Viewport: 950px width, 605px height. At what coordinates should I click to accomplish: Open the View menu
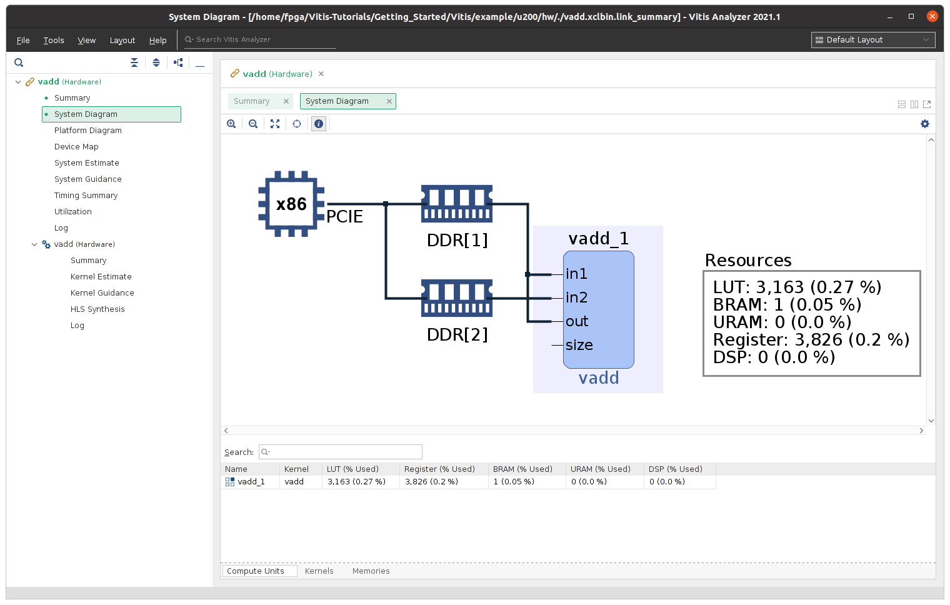pos(87,40)
